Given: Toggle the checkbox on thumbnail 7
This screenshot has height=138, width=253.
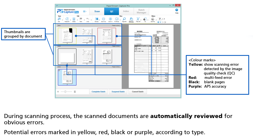Looking at the screenshot, I should [x=59, y=71].
